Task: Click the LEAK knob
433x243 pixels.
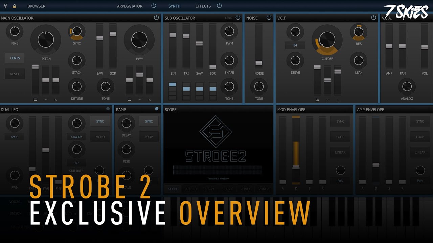Action: pyautogui.click(x=359, y=61)
